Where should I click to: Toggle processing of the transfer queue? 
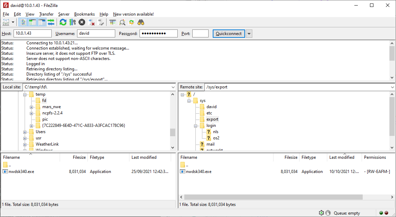[73, 23]
